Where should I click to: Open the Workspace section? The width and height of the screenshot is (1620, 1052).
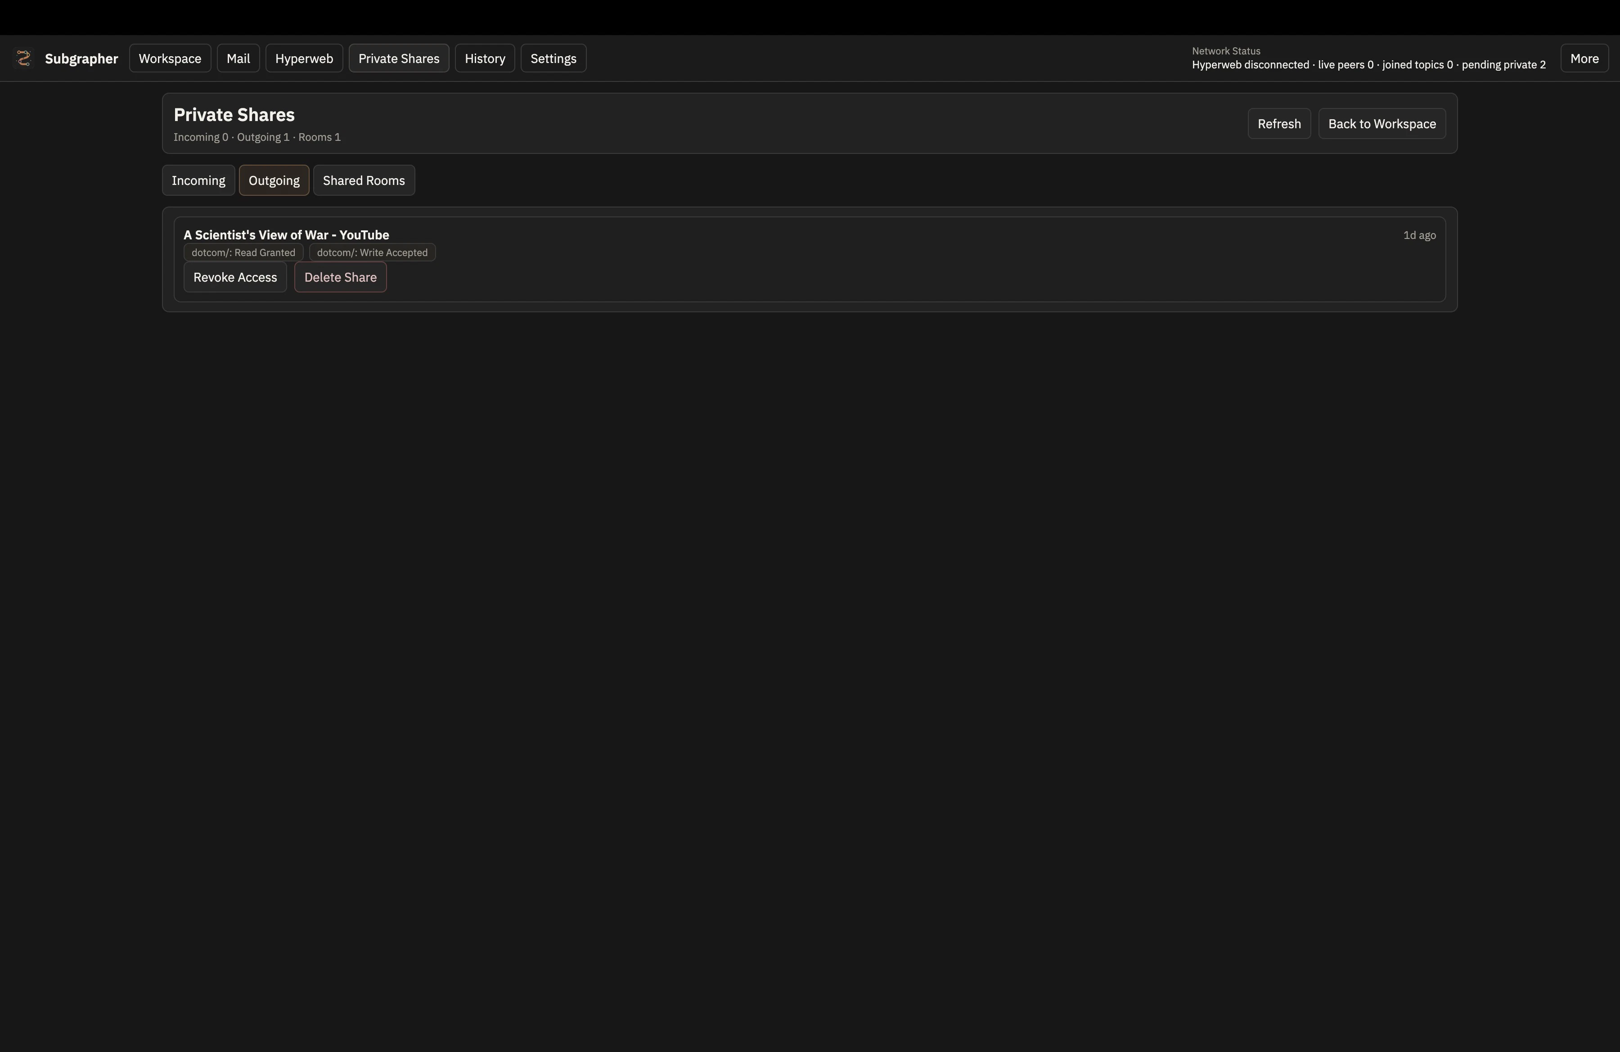[x=170, y=58]
